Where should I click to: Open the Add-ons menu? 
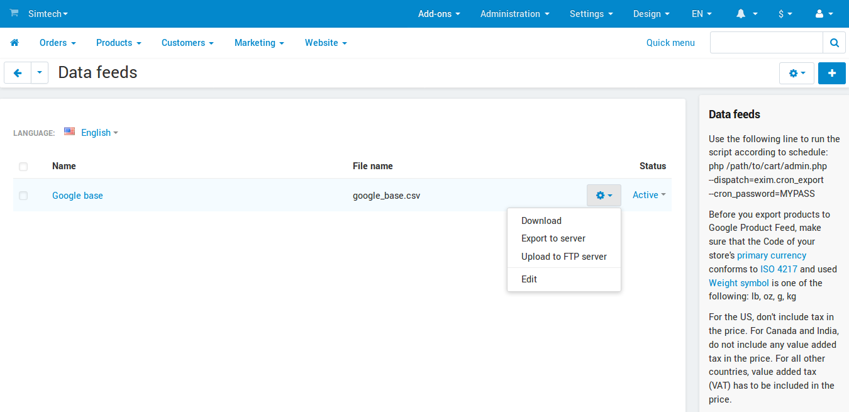pyautogui.click(x=439, y=14)
